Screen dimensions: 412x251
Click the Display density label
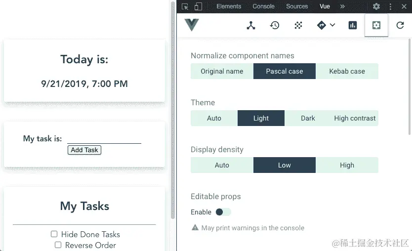pos(217,150)
